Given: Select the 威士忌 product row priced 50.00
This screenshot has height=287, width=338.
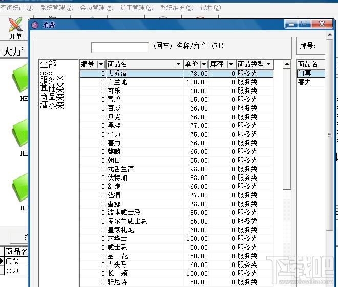Looking at the screenshot, I should click(x=177, y=248).
